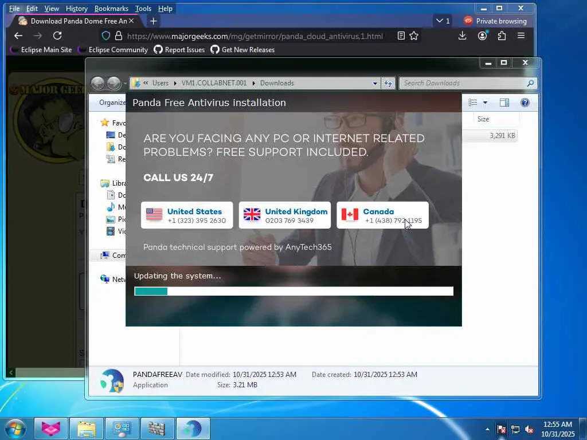Open Organize menu in Explorer
This screenshot has width=587, height=440.
click(x=112, y=103)
